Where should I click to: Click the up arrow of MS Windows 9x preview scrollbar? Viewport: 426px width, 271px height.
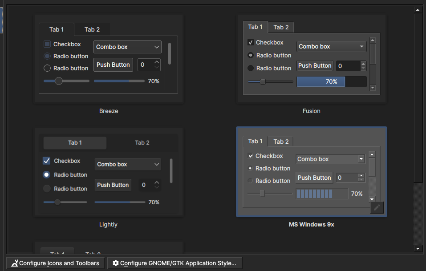(372, 154)
